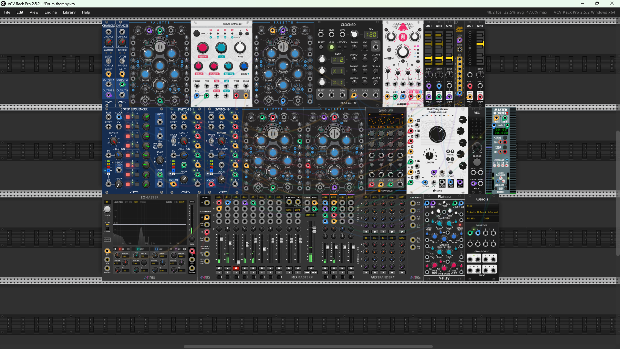Click the RESET button on Clocked module
This screenshot has width=620, height=349.
(x=321, y=47)
